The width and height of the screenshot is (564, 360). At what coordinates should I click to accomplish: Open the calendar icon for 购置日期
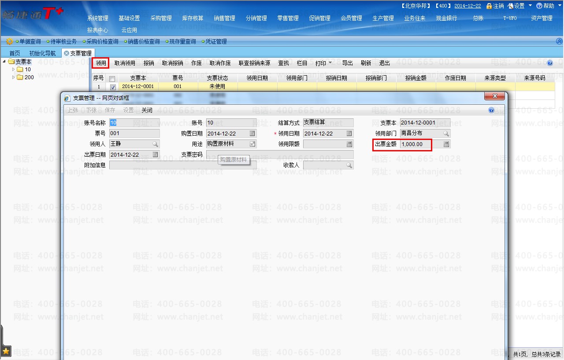tap(252, 133)
